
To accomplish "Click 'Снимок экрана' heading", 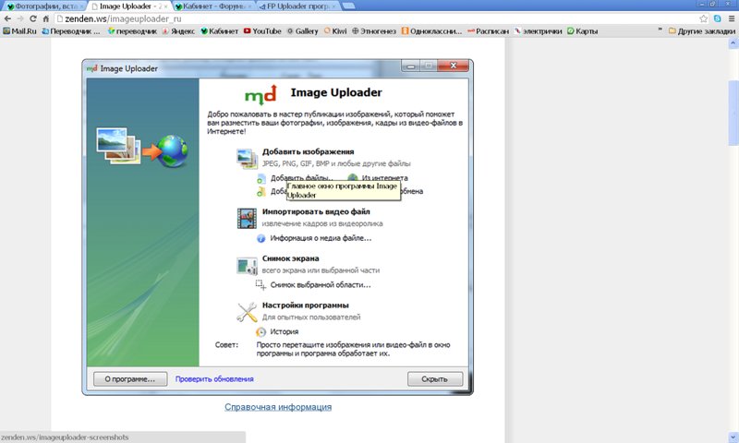I will (290, 258).
